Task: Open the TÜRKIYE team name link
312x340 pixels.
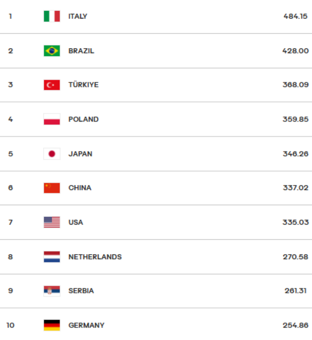Action: point(83,85)
